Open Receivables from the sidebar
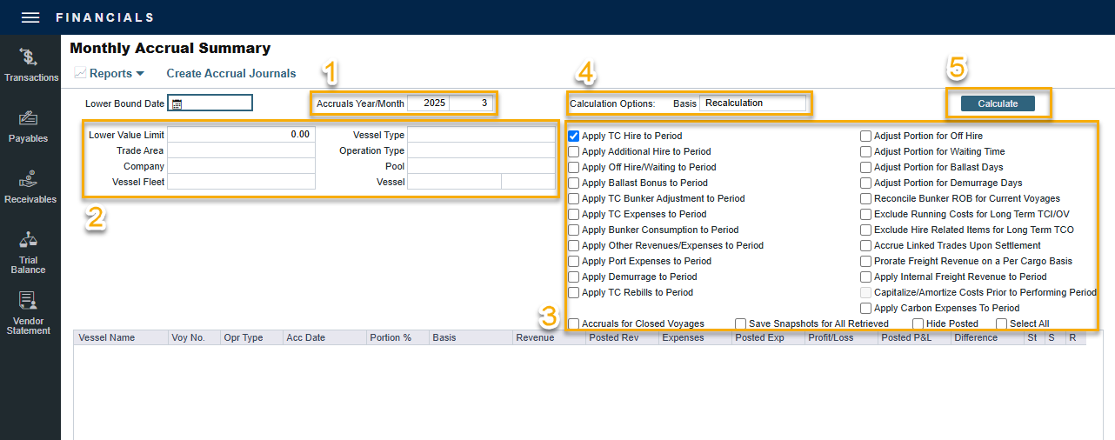The width and height of the screenshot is (1115, 440). [x=30, y=187]
